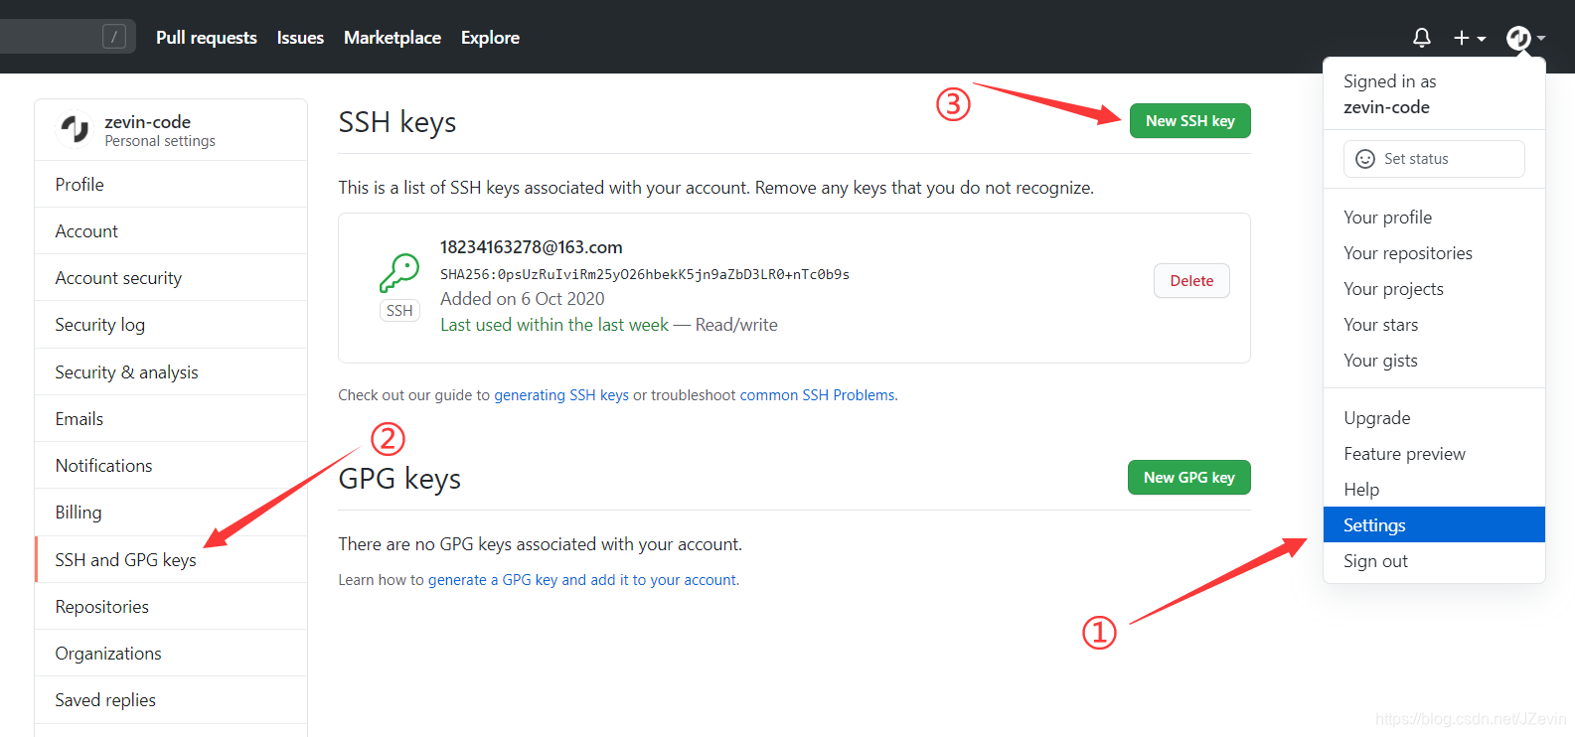Screen dimensions: 1575x737
Task: Click the zevin-code name in sidebar header
Action: click(147, 122)
